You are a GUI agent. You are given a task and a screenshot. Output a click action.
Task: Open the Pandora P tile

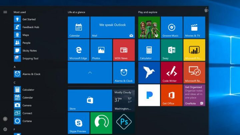(149, 95)
